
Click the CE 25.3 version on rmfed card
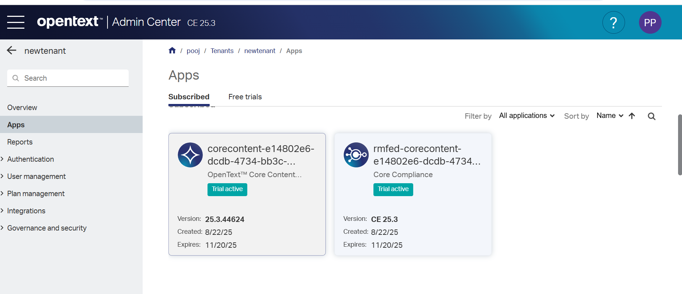click(384, 219)
